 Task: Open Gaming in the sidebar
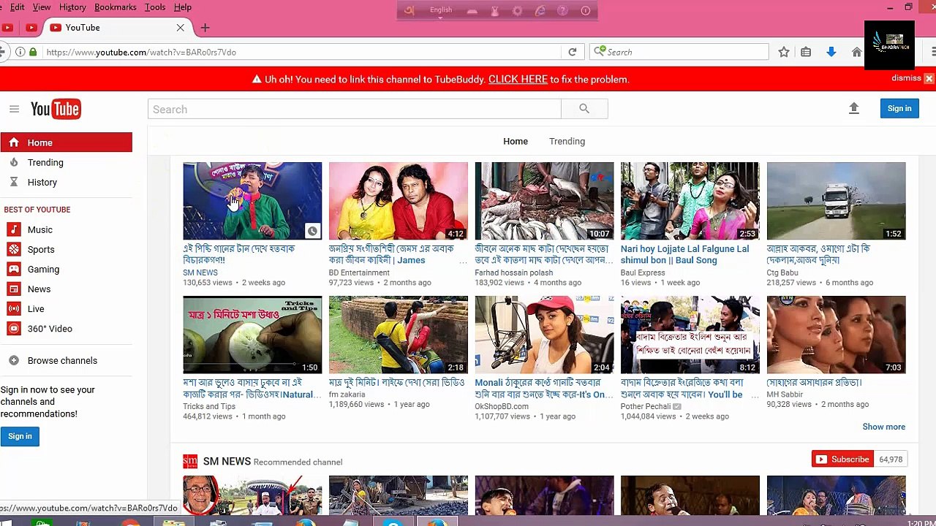click(43, 269)
